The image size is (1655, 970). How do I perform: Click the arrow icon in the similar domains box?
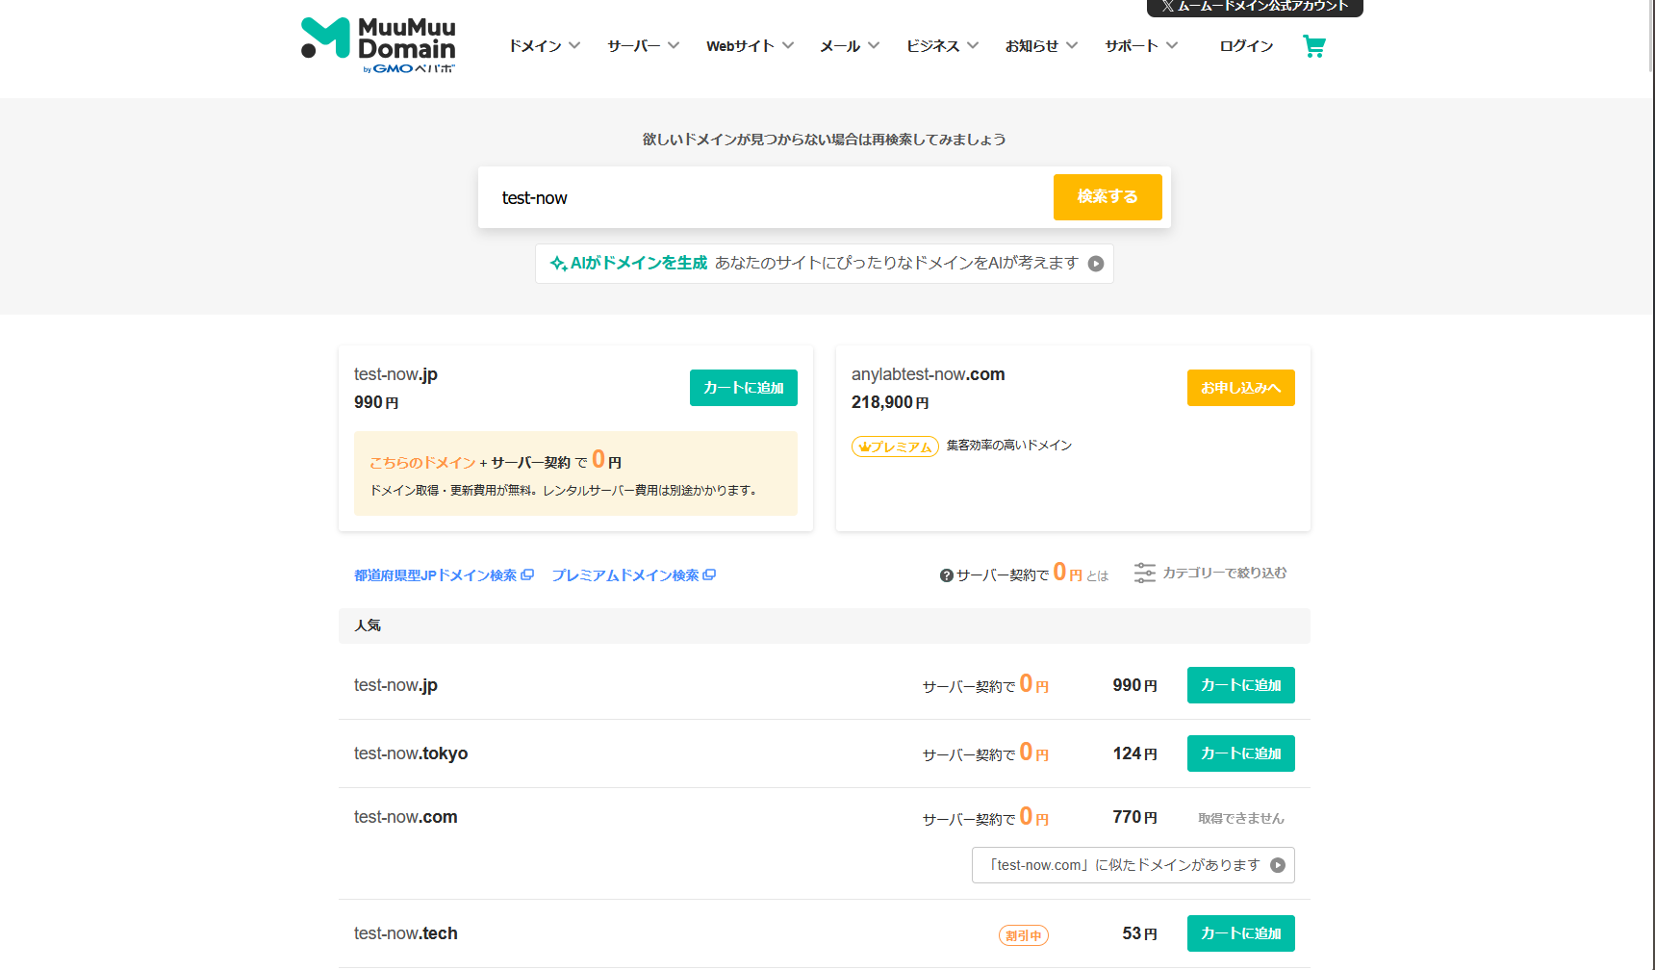click(x=1278, y=865)
